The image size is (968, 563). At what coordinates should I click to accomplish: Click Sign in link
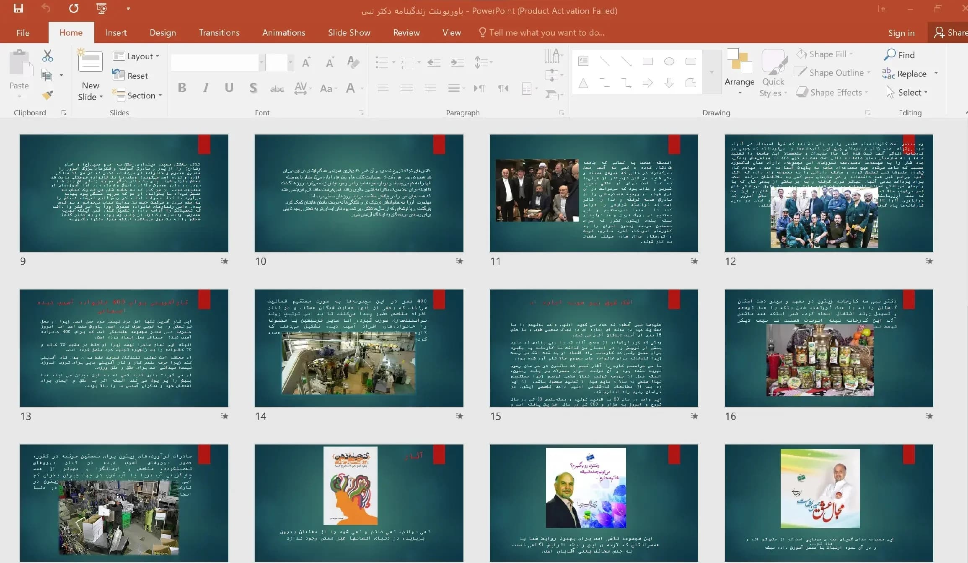(901, 33)
